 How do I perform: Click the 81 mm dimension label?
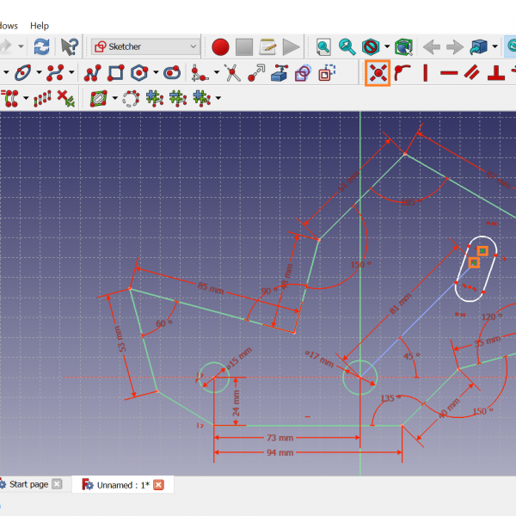click(400, 304)
